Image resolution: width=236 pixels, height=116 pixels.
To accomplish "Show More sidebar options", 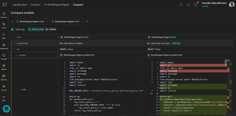I will click(4, 98).
